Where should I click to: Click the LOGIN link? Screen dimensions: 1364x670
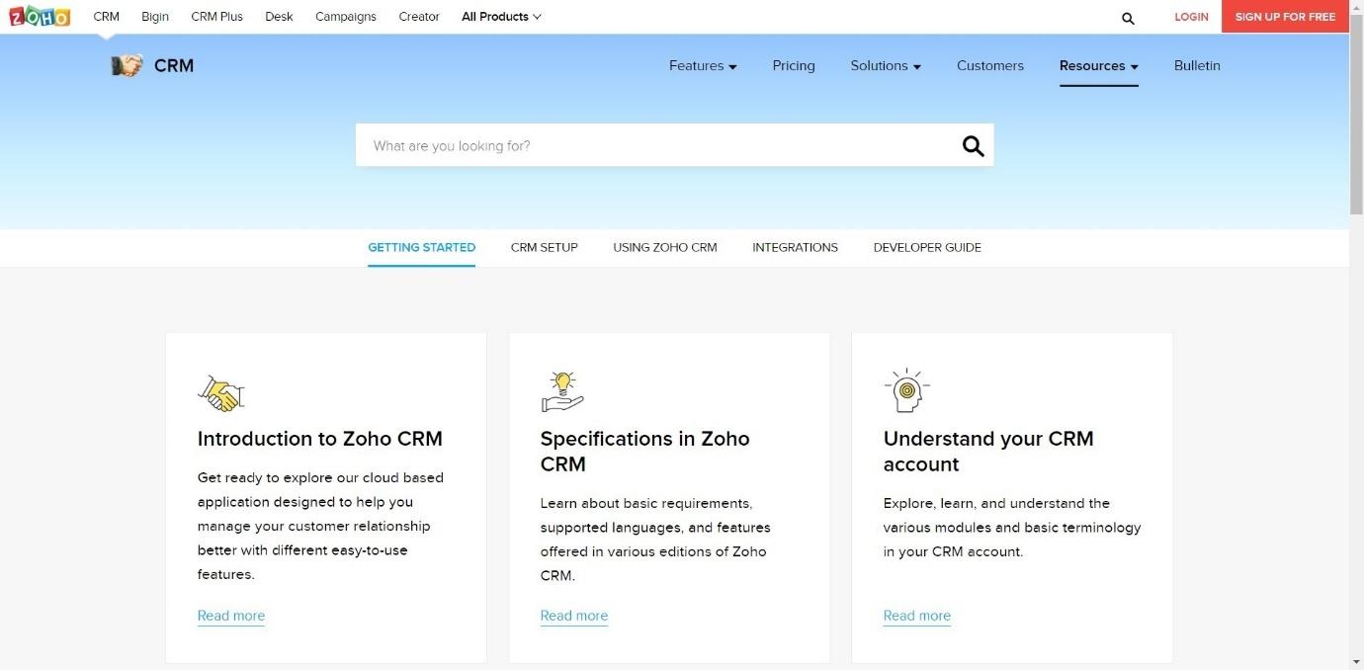coord(1191,17)
